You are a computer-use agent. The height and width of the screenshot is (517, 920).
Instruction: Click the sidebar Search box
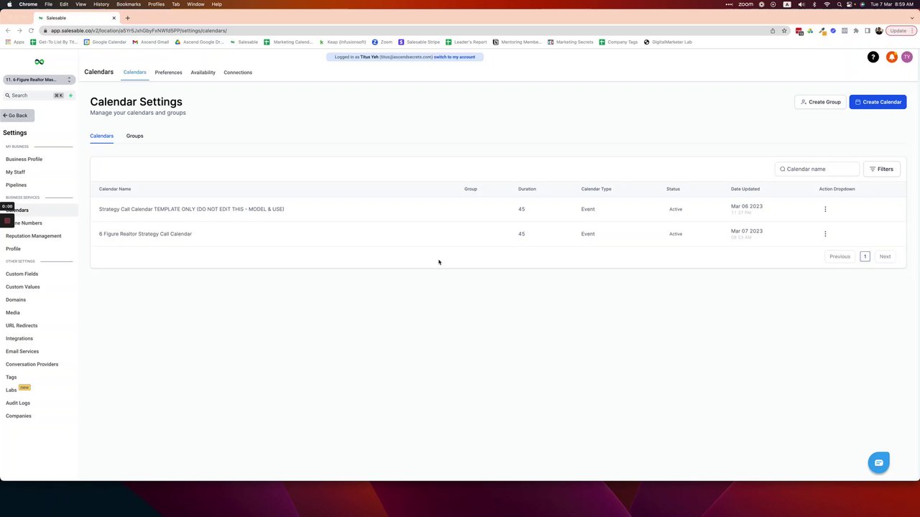[34, 96]
